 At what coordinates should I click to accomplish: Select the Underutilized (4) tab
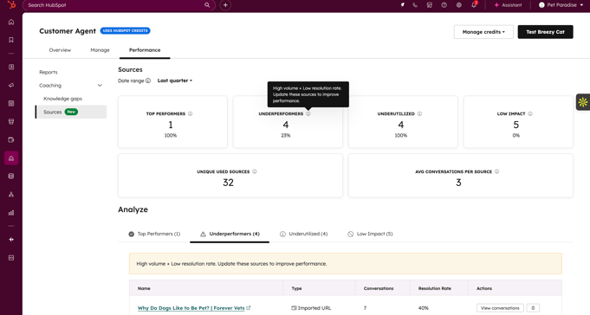coord(303,234)
